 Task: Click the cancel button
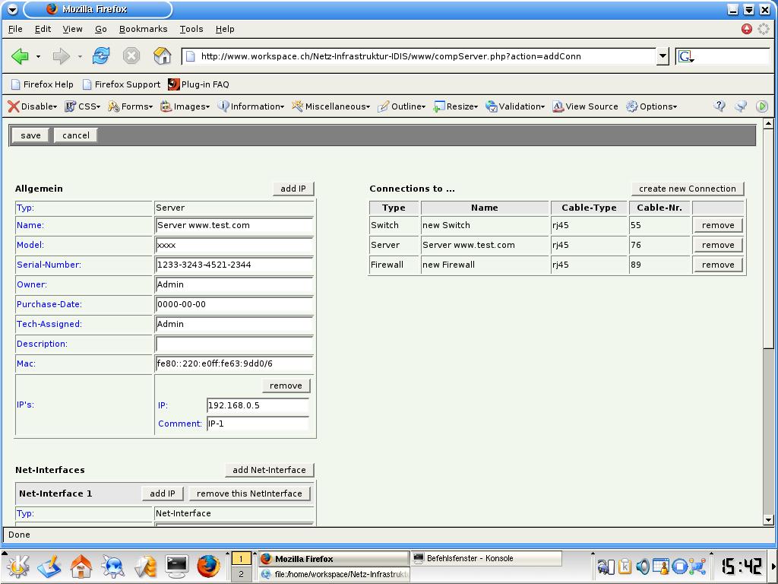tap(76, 135)
